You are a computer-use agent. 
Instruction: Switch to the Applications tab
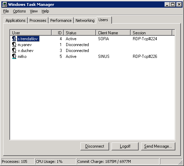(x=16, y=20)
